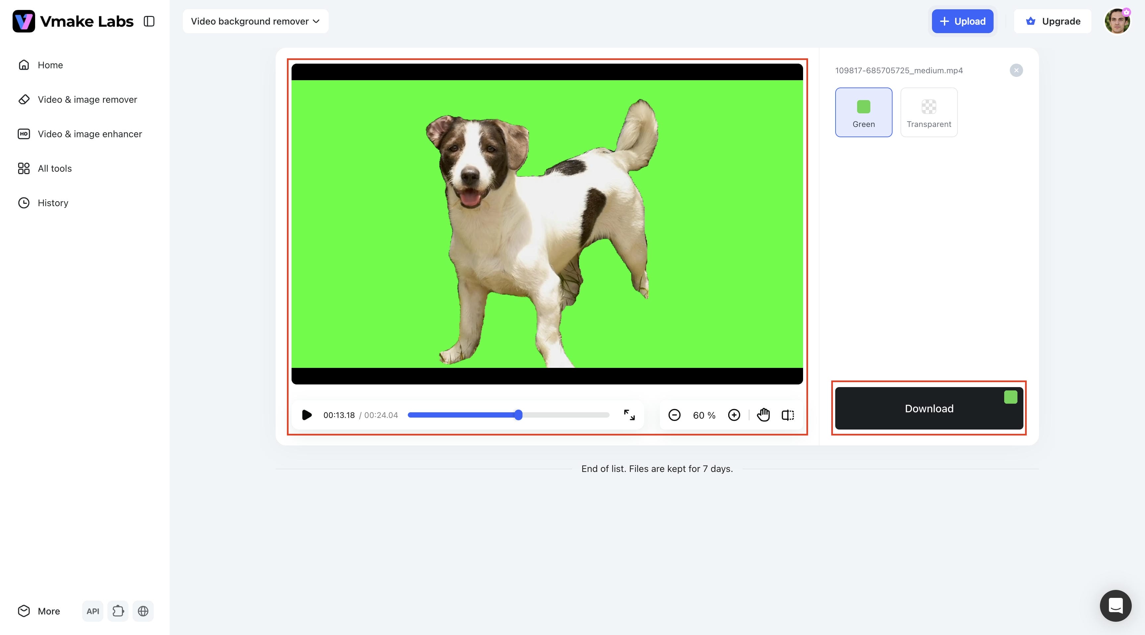Collapse the sidebar panel toggle
This screenshot has width=1145, height=635.
point(149,21)
